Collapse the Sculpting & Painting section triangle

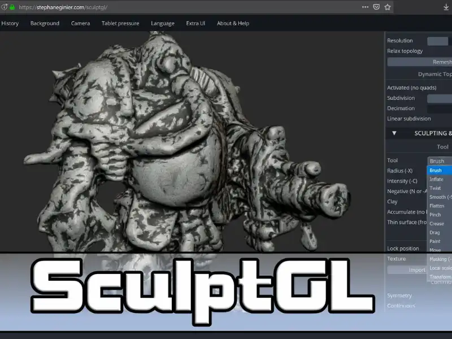394,133
